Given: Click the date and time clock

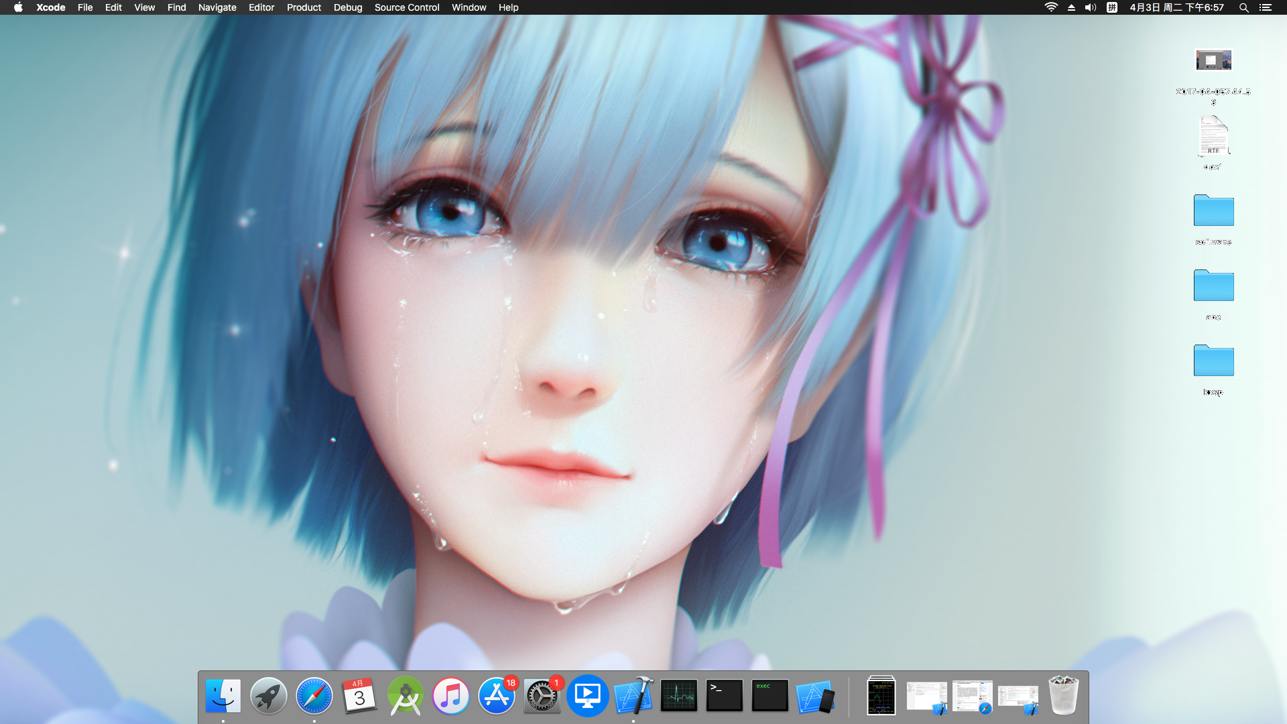Looking at the screenshot, I should pyautogui.click(x=1176, y=7).
